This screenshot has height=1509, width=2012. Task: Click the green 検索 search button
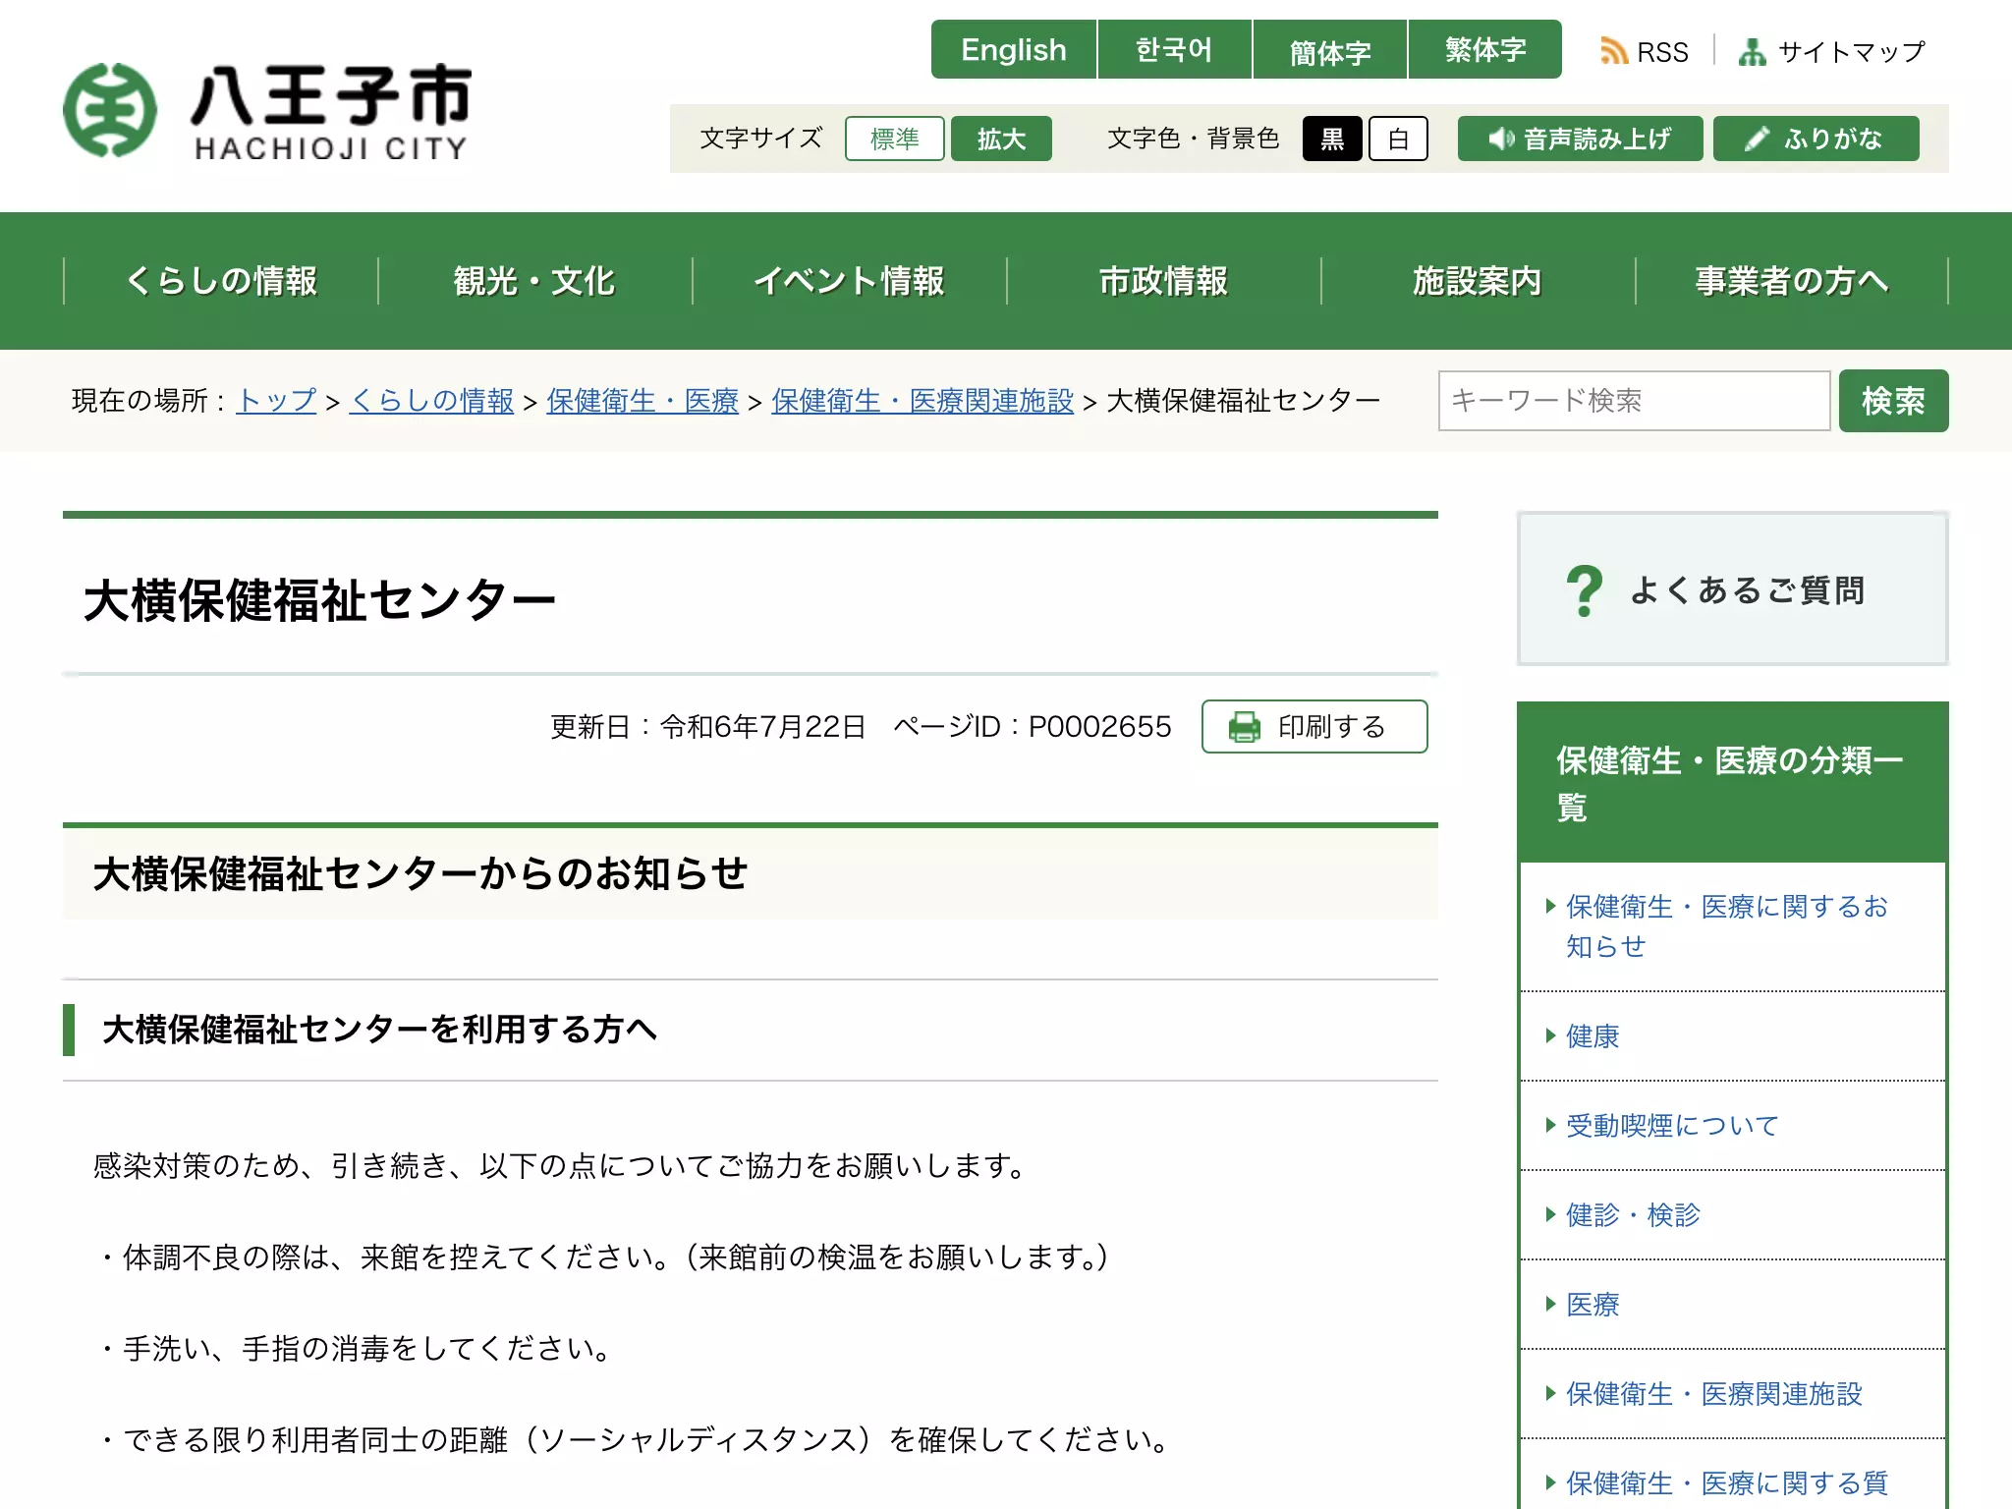(1893, 401)
